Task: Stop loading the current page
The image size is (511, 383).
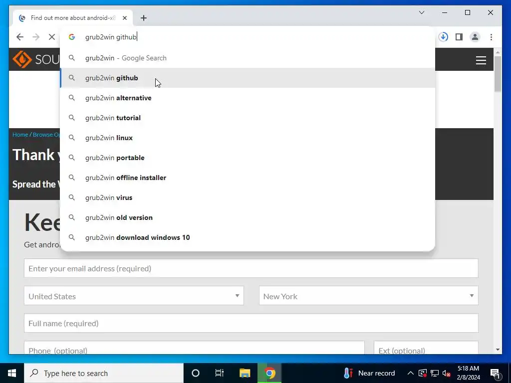Action: [52, 37]
